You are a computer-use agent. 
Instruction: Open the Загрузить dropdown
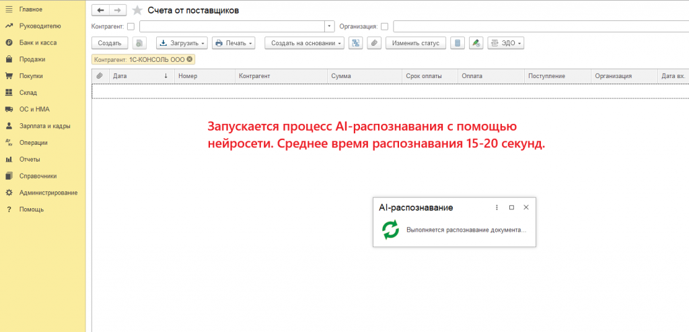click(182, 43)
